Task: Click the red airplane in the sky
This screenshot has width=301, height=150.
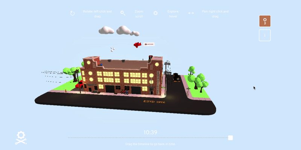Action: click(x=137, y=45)
